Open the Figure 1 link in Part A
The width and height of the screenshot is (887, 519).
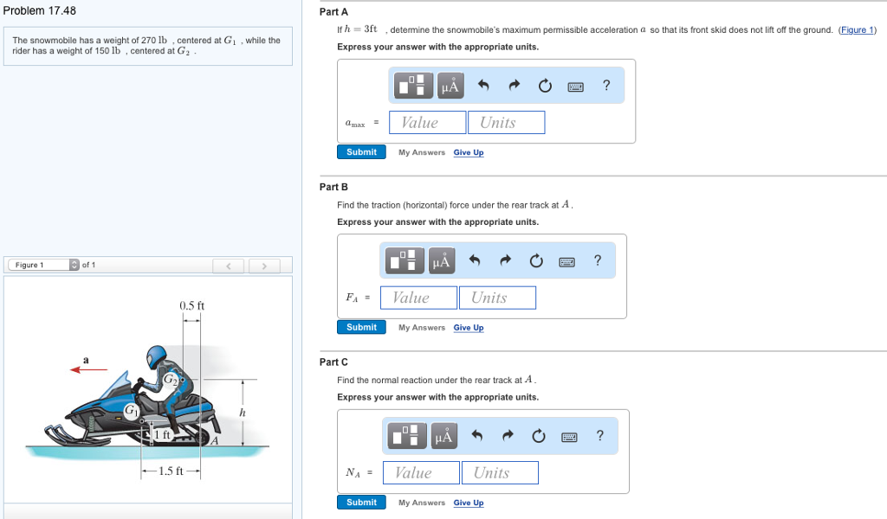858,29
